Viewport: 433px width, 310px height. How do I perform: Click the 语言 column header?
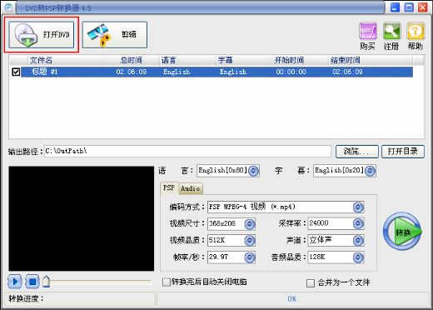[168, 60]
